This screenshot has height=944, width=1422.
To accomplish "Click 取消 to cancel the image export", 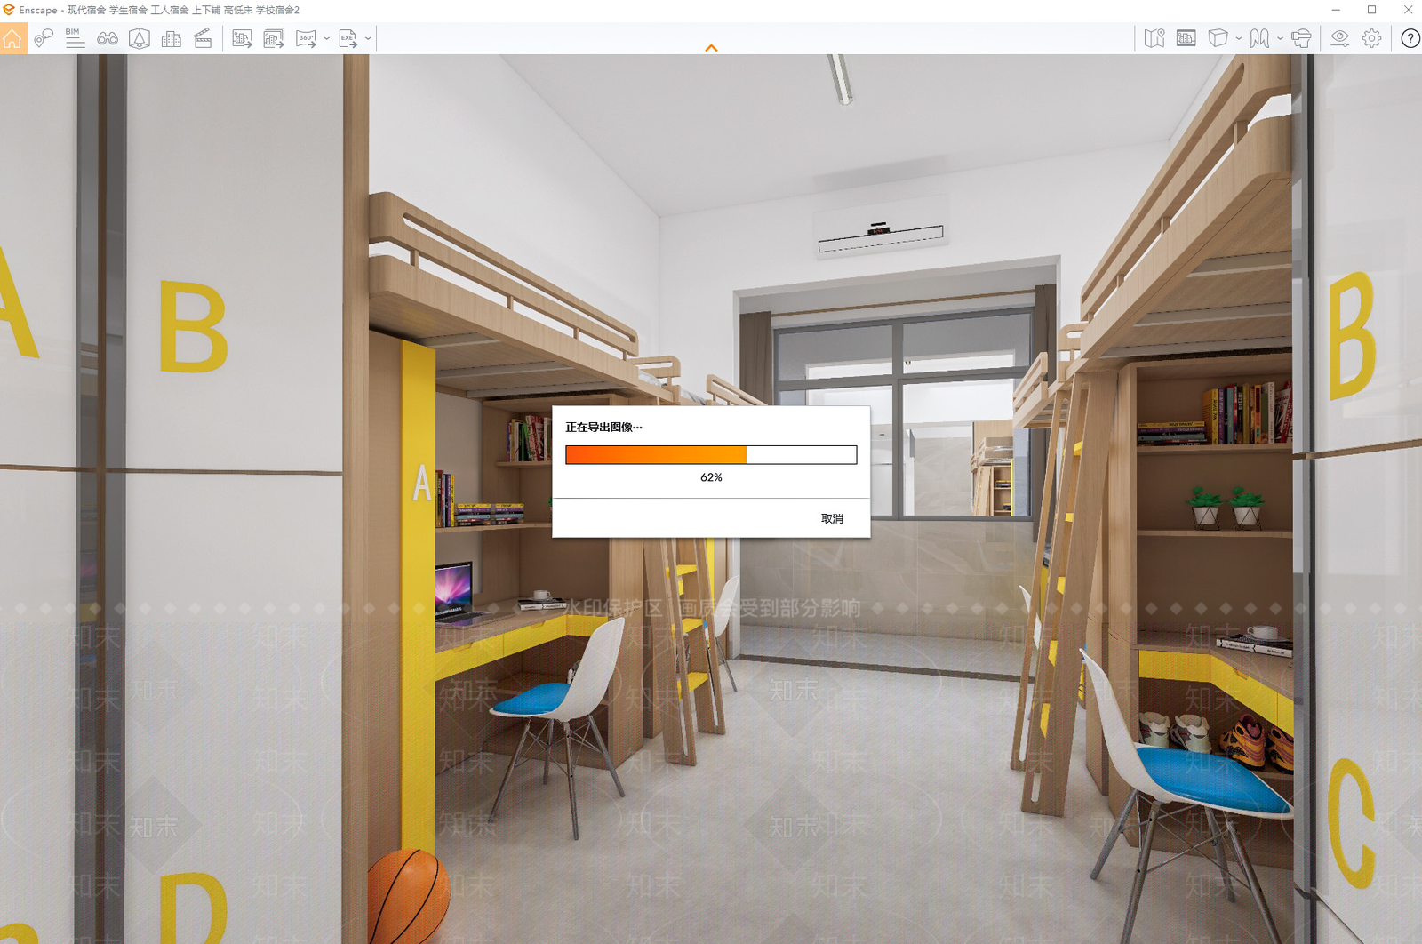I will [x=832, y=518].
